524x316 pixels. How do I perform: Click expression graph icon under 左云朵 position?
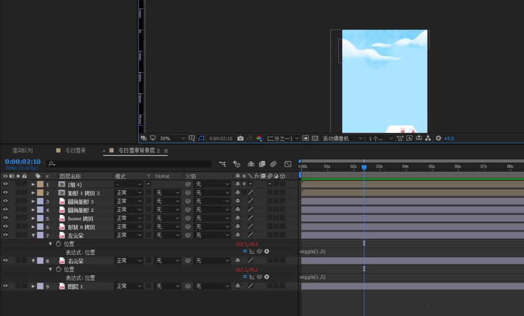coord(252,251)
